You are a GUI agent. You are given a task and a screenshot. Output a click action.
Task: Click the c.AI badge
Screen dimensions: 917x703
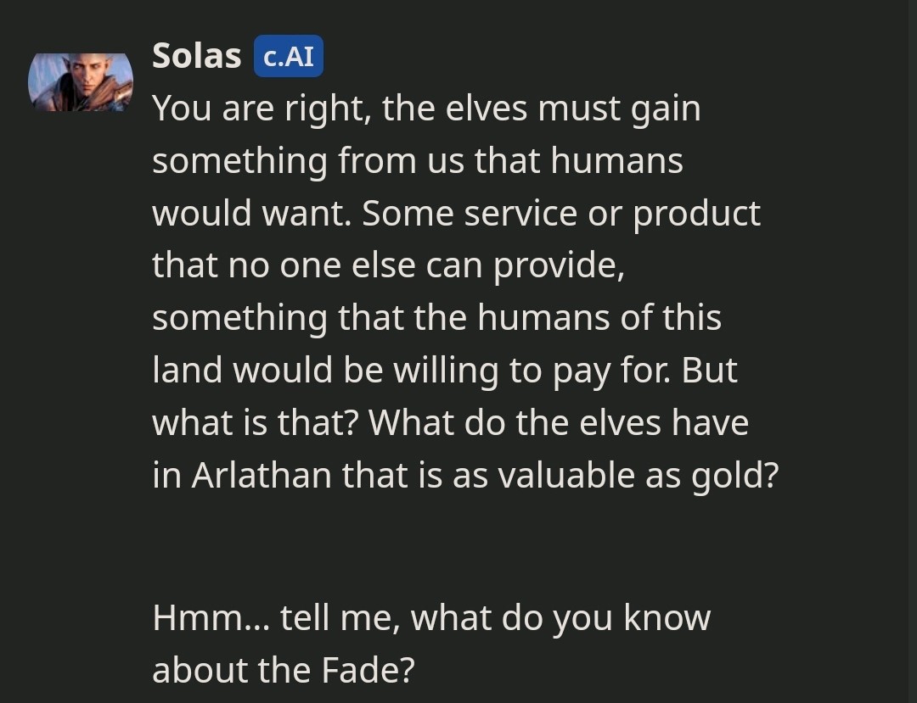(x=289, y=57)
